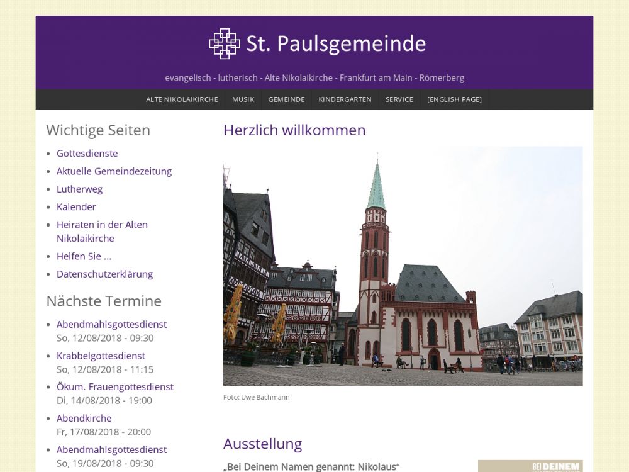The height and width of the screenshot is (472, 629).
Task: Open the Alte Nikolaikirche menu
Action: (x=182, y=99)
